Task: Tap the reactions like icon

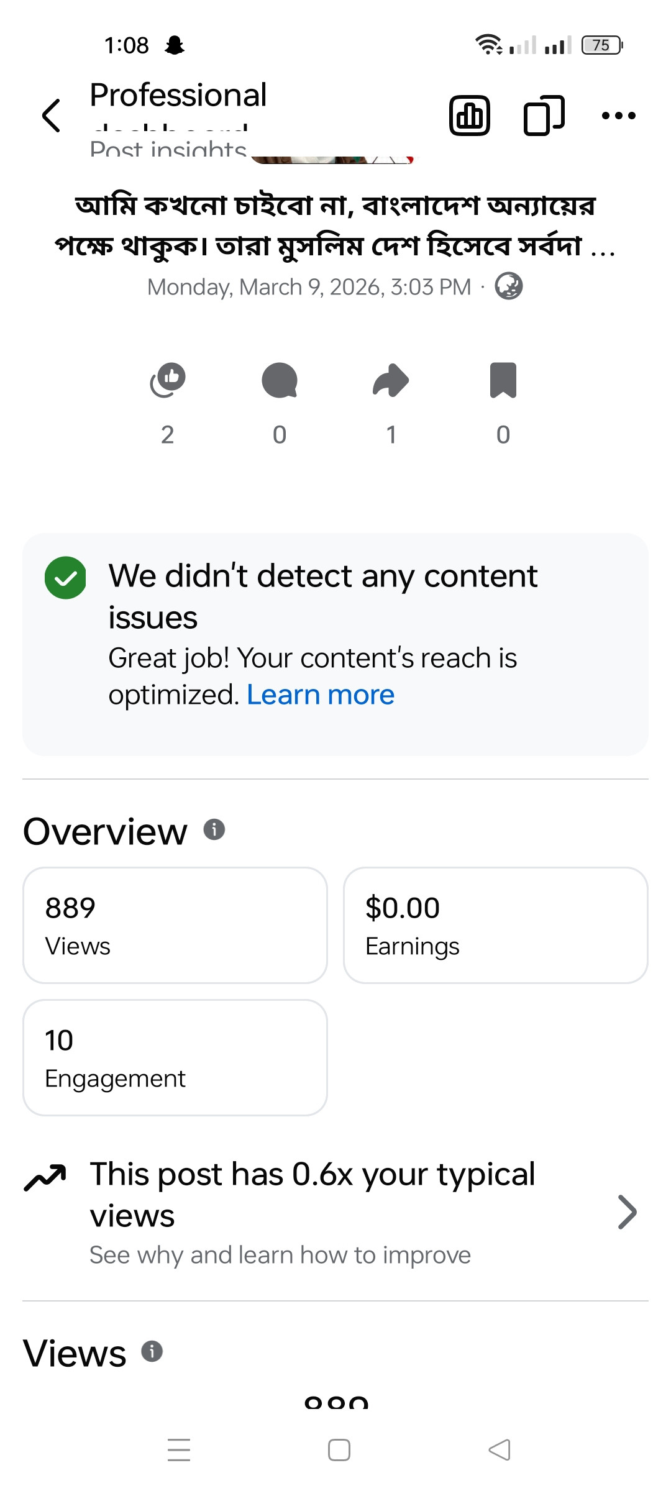Action: coord(168,380)
